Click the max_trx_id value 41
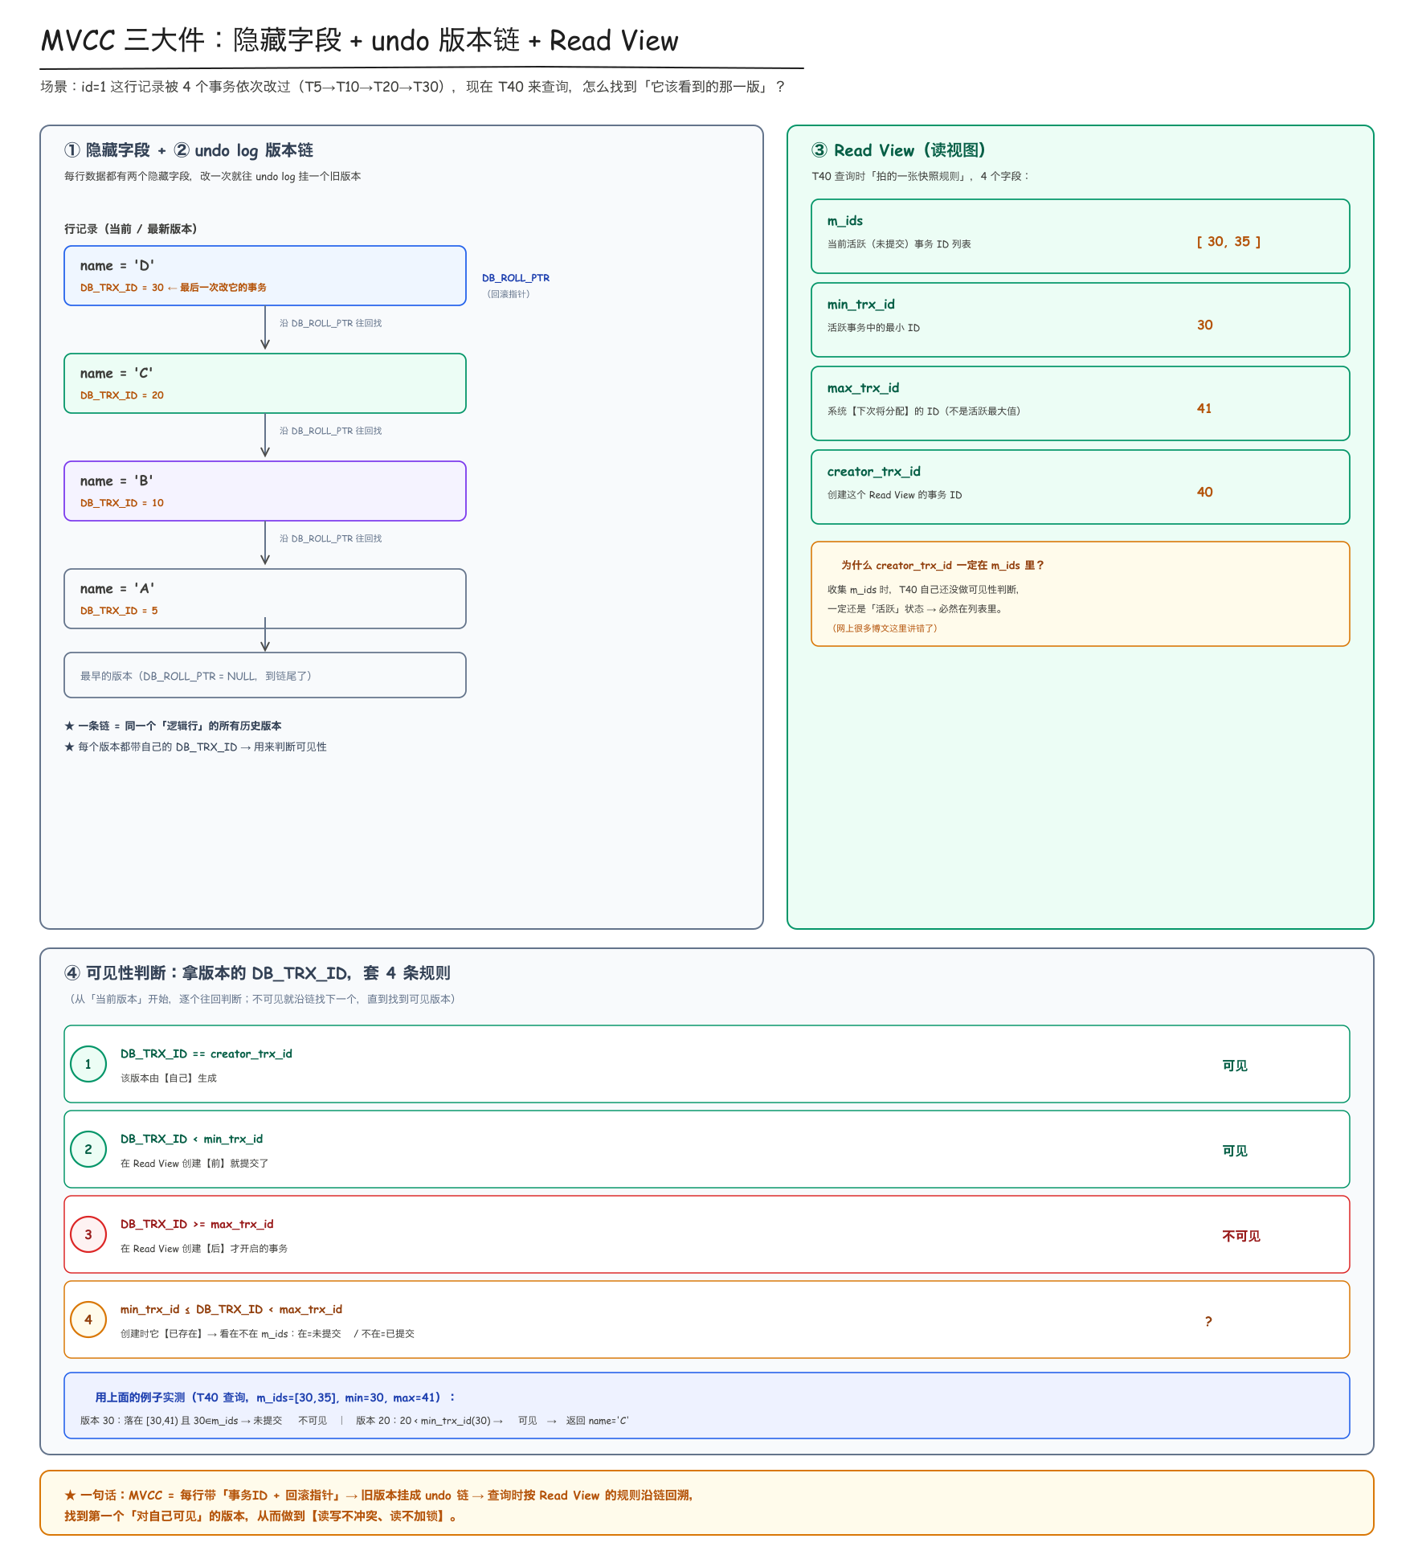The height and width of the screenshot is (1559, 1414). pos(1204,409)
